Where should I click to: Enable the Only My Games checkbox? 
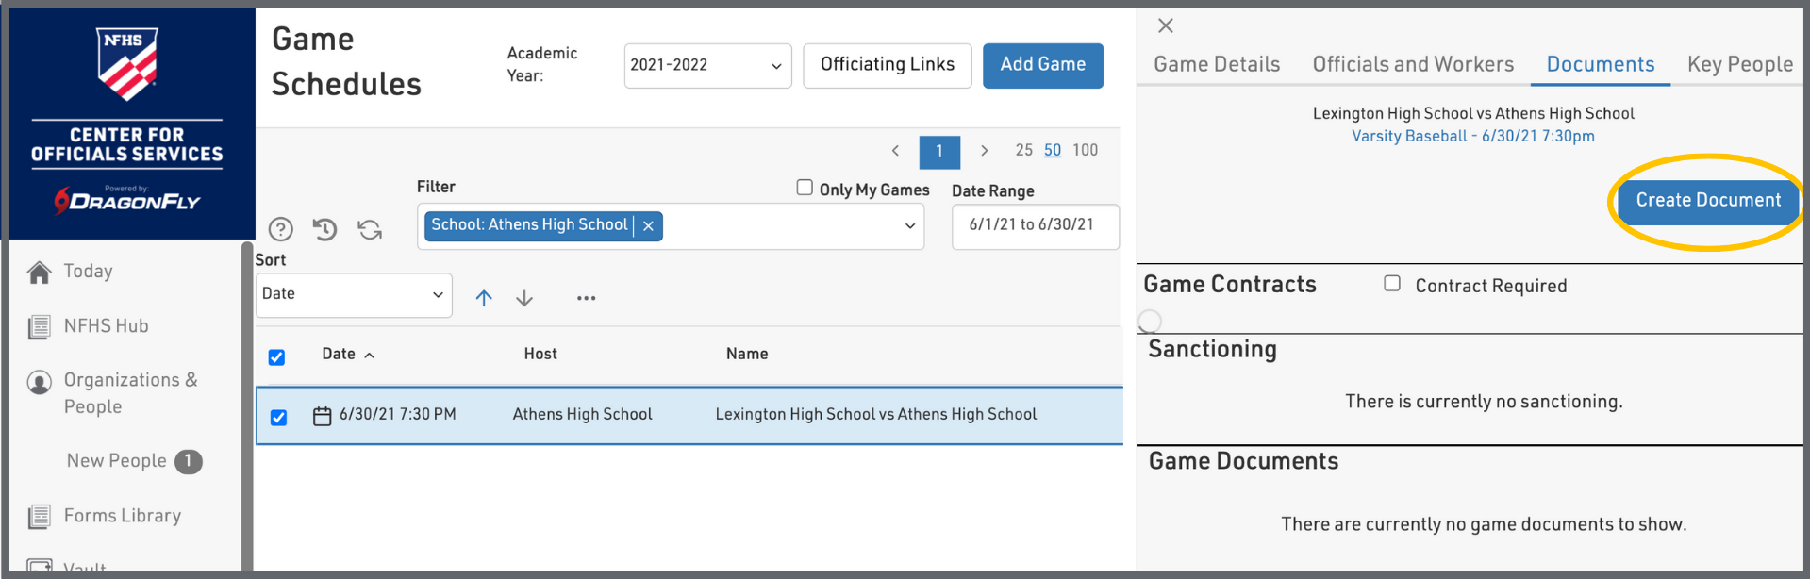[805, 188]
